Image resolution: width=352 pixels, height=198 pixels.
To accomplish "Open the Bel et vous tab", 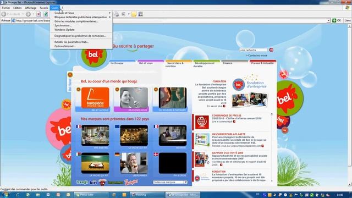I will 146,63.
